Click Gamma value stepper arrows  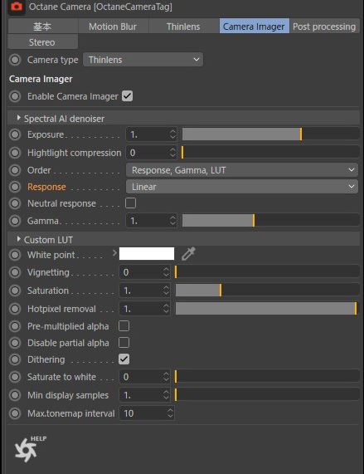pos(172,221)
